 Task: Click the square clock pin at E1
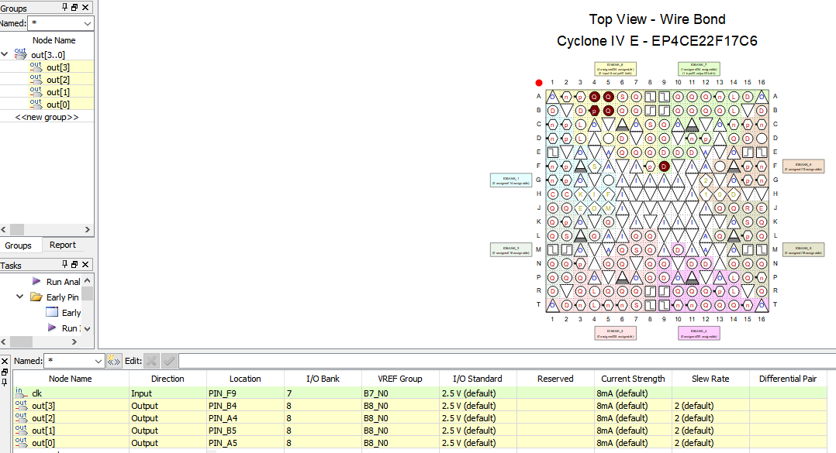click(x=553, y=153)
